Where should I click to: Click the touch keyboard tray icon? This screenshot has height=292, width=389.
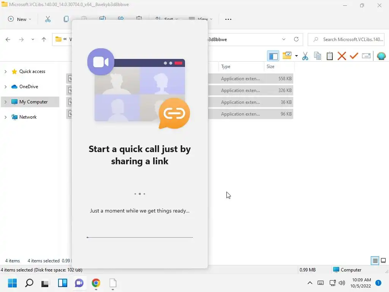pos(321,283)
